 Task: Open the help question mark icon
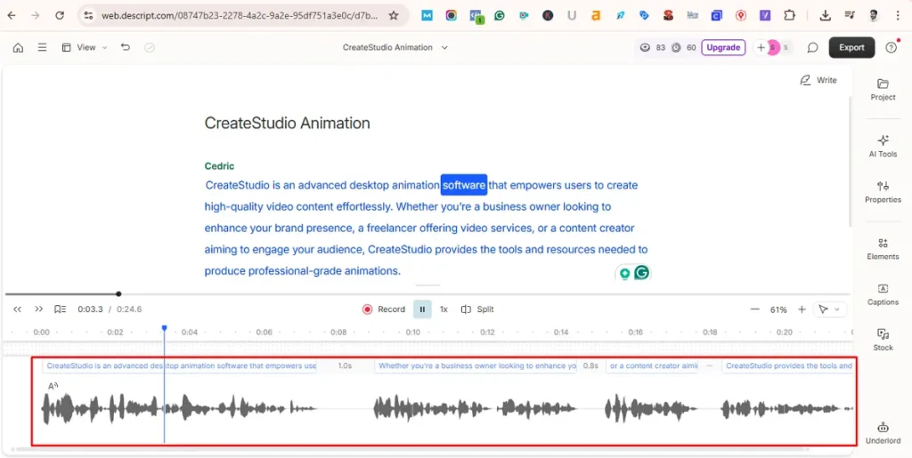point(891,48)
